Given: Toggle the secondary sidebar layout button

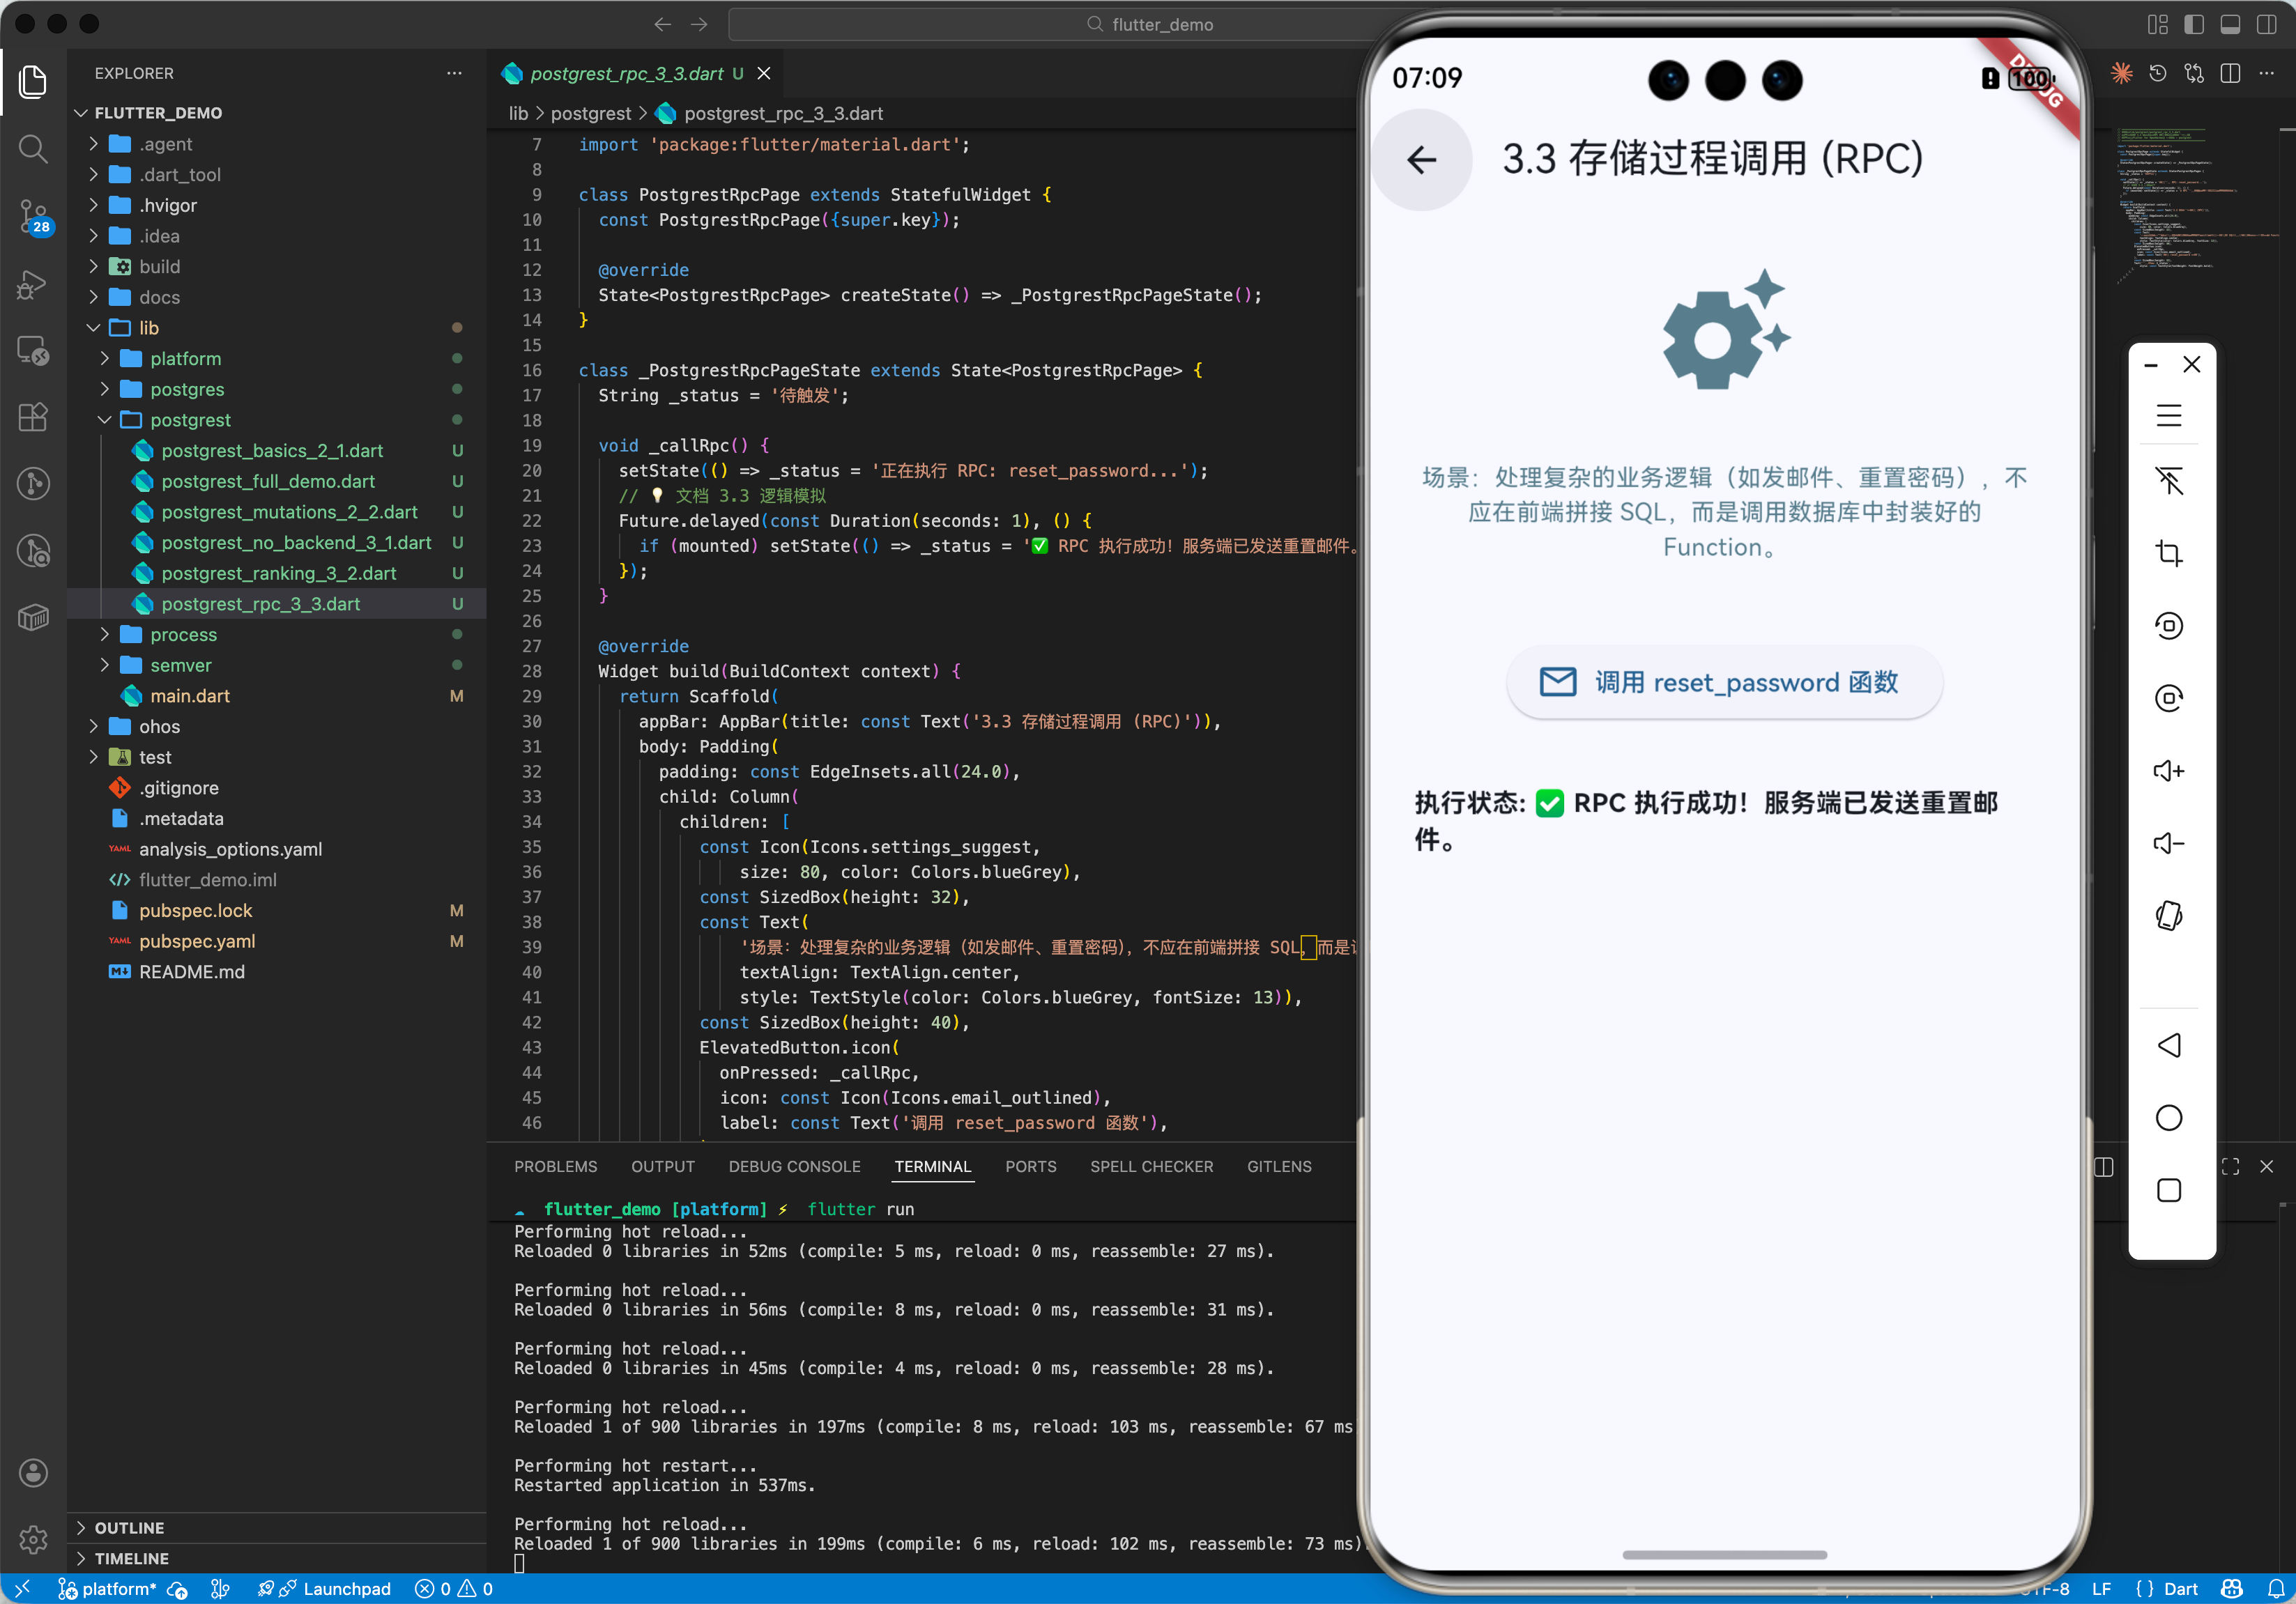Looking at the screenshot, I should coord(2267,24).
